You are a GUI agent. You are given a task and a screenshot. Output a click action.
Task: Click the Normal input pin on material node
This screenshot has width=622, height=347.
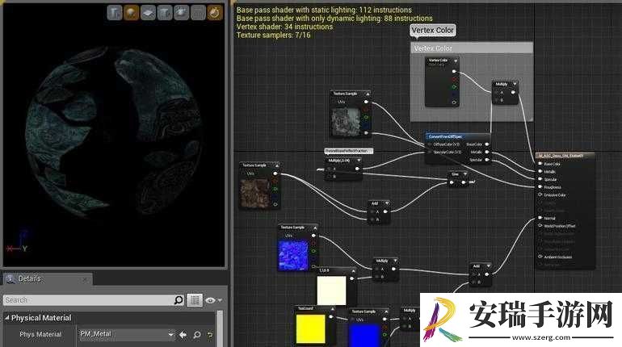540,218
